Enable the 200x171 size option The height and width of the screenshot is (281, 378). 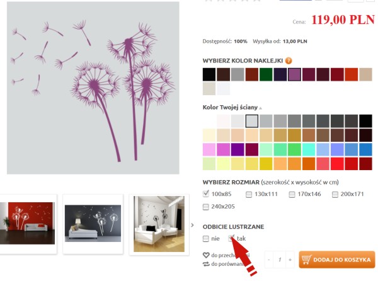pyautogui.click(x=335, y=194)
